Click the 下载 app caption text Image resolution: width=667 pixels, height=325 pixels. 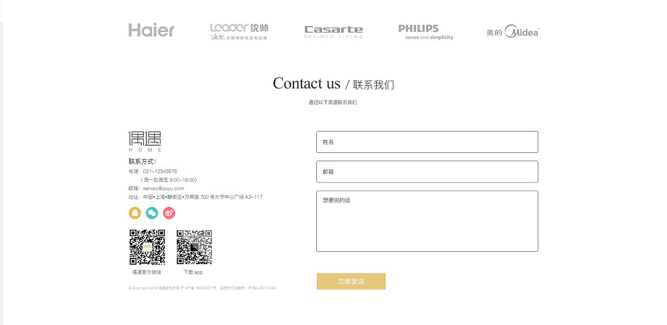click(x=193, y=272)
